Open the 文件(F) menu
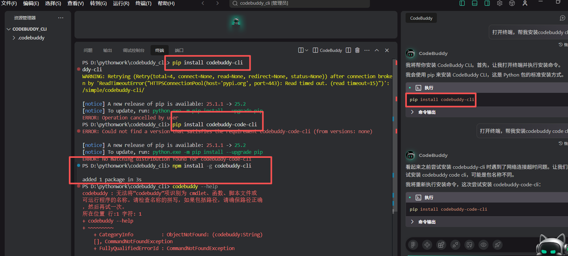Screen dimensions: 568x256 [x=9, y=3]
